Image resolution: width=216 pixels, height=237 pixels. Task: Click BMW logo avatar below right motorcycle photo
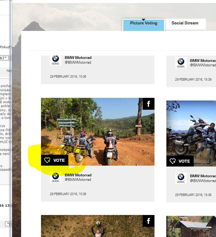coord(181,178)
